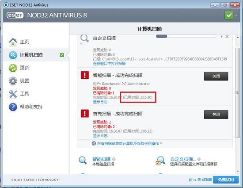Screen dimensions: 243x188
Task: Click 发现威胁: 2 text in 首先扫描 result
Action: coord(102,122)
